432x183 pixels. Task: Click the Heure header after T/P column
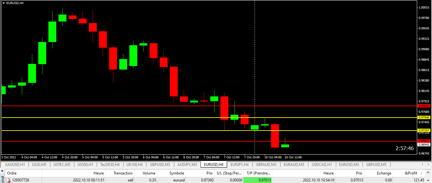pyautogui.click(x=304, y=173)
